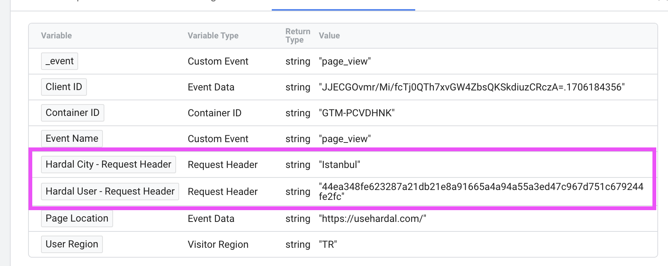Image resolution: width=668 pixels, height=266 pixels.
Task: Click Event Data type in Client ID row
Action: coord(211,87)
